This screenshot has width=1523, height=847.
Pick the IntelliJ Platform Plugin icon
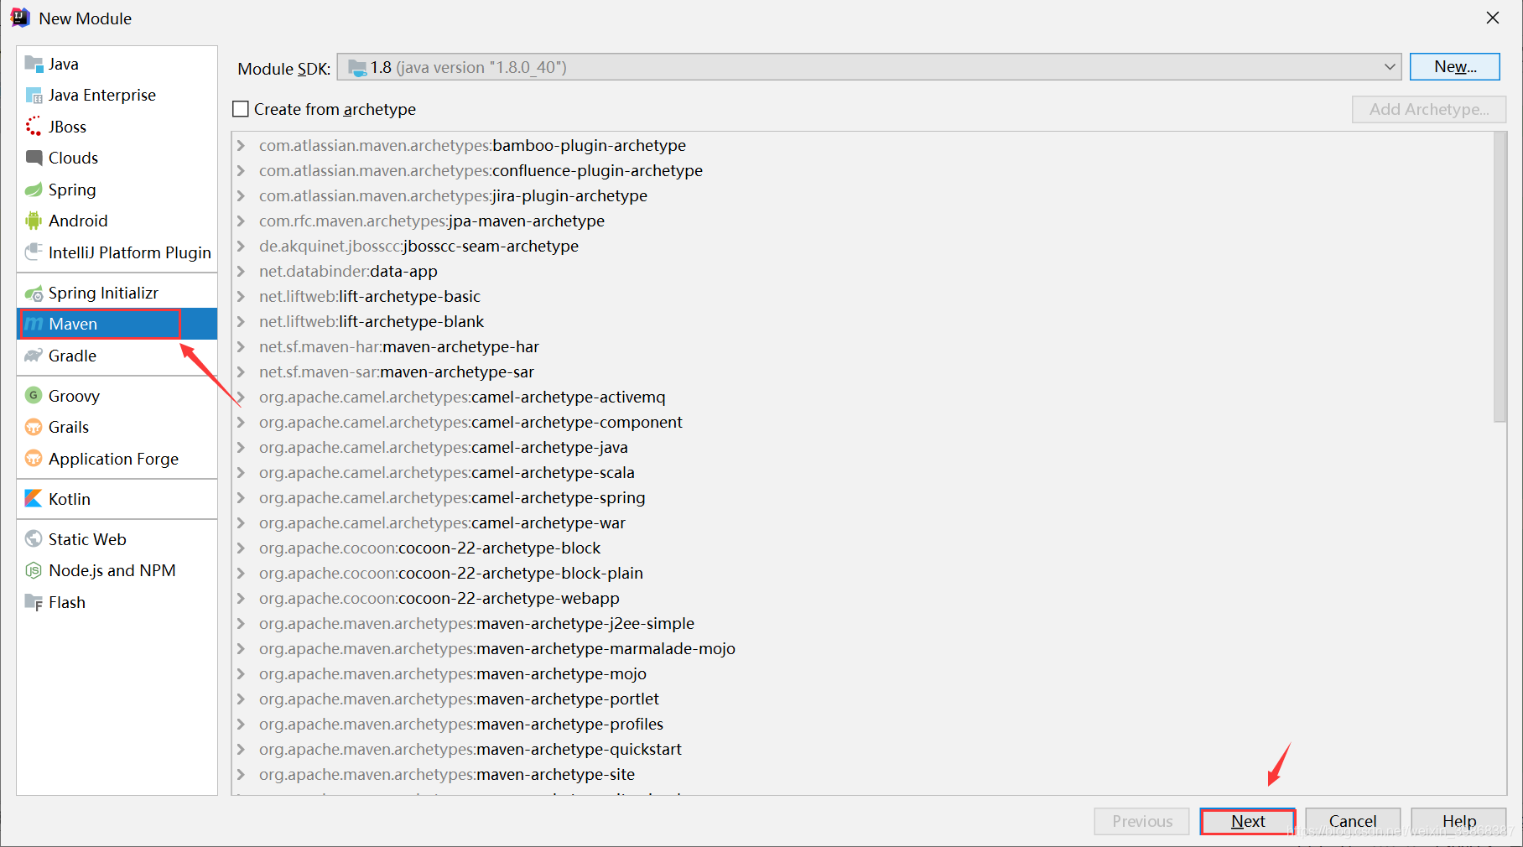coord(34,252)
